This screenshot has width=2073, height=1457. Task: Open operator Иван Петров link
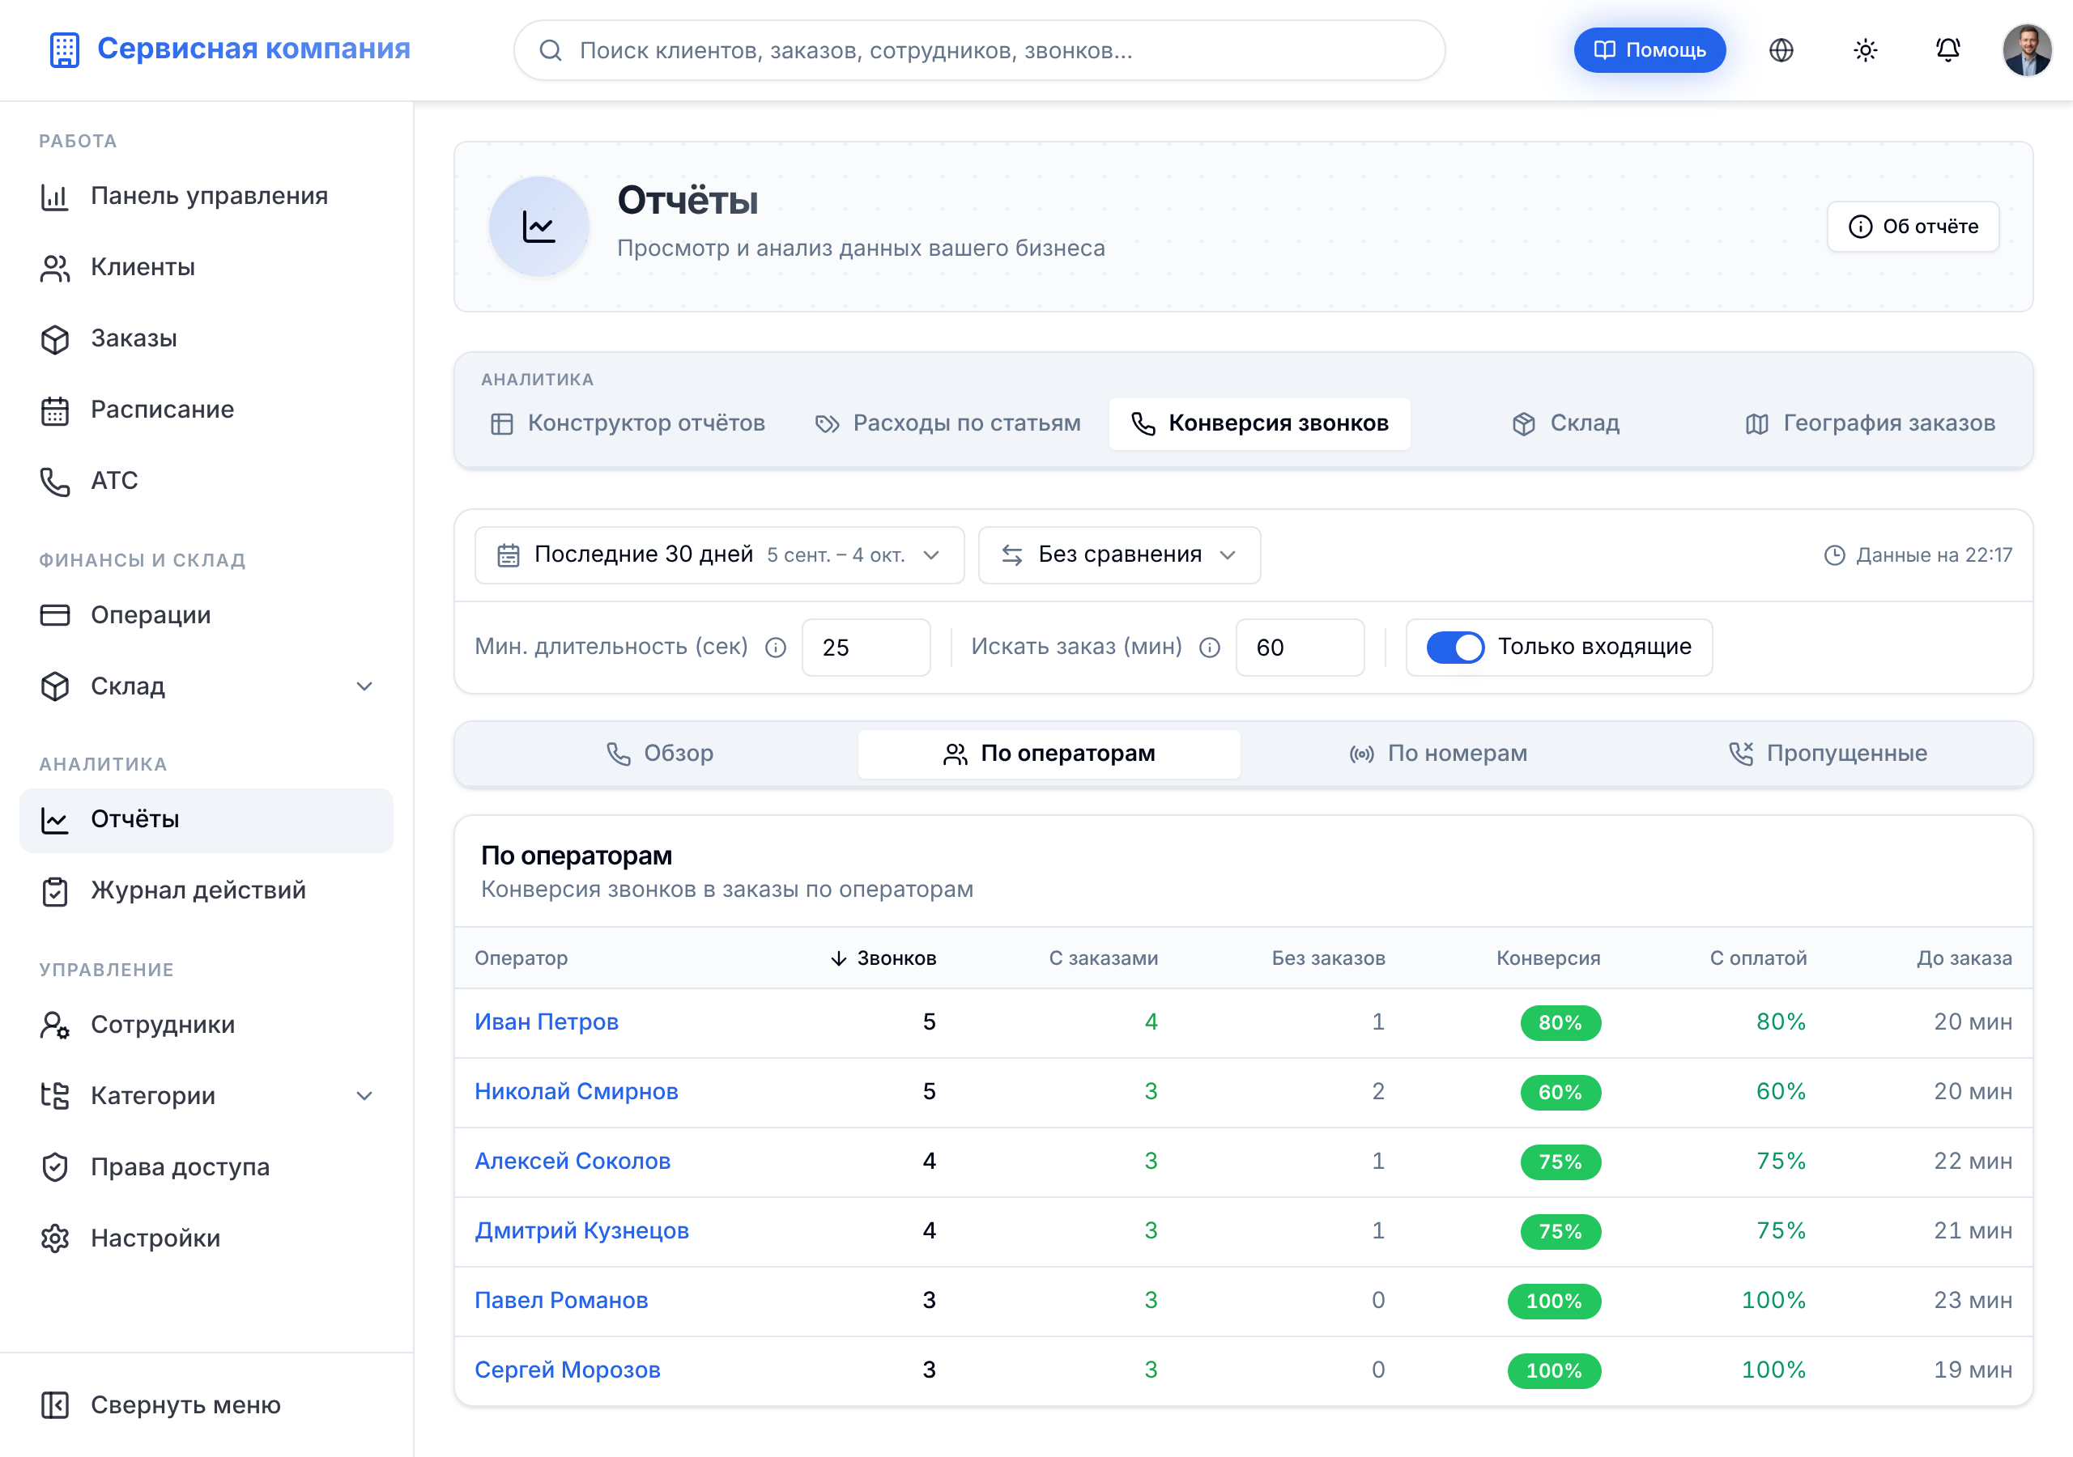[x=547, y=1022]
